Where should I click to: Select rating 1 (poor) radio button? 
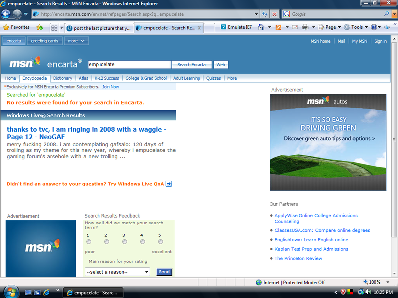89,242
